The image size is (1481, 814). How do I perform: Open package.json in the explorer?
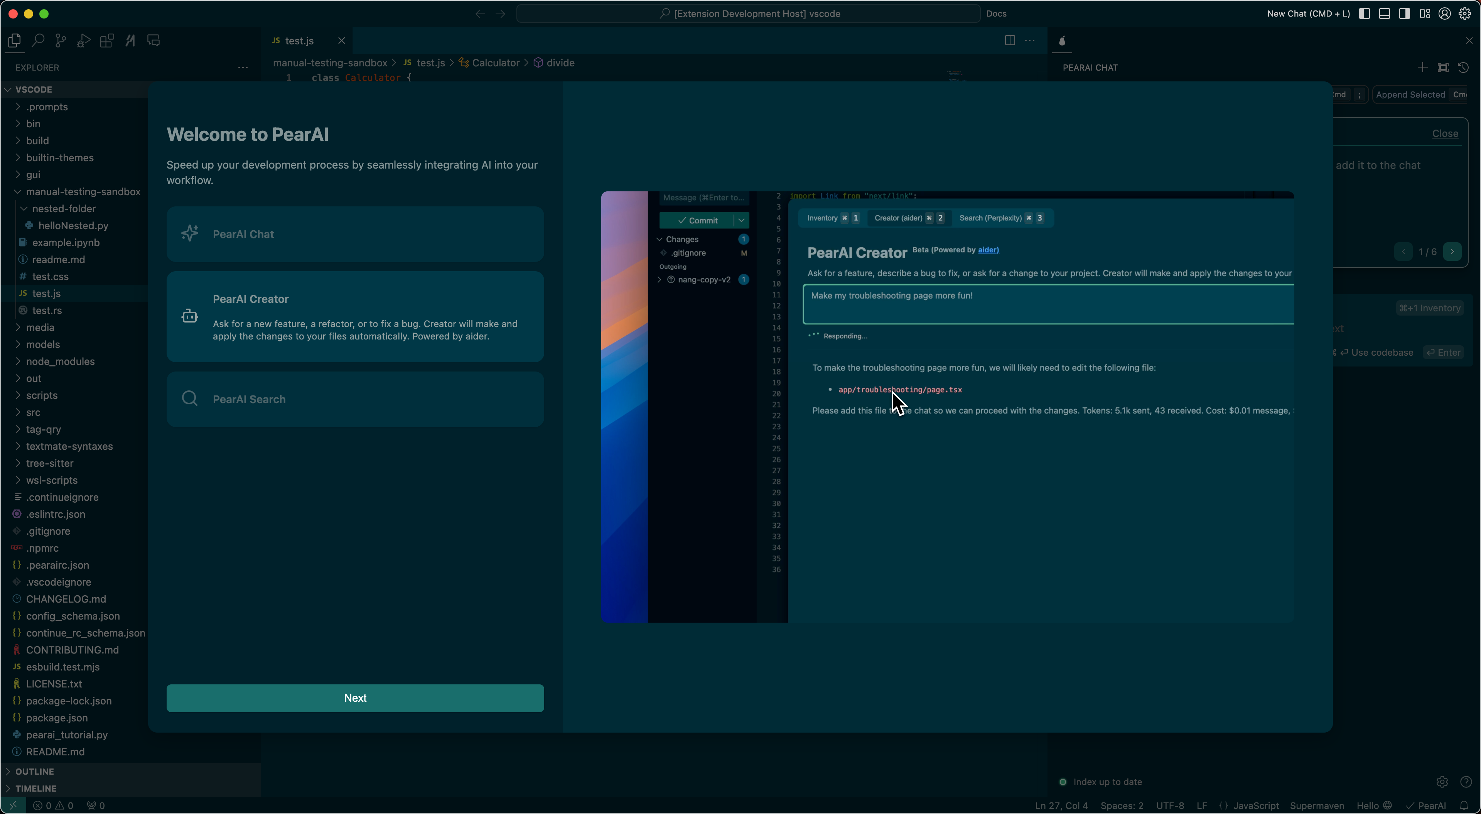click(56, 717)
